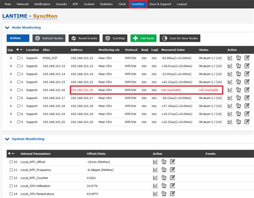254x198 pixels.
Task: Open settings icon for node 192.168.101.16
Action: click(x=238, y=90)
